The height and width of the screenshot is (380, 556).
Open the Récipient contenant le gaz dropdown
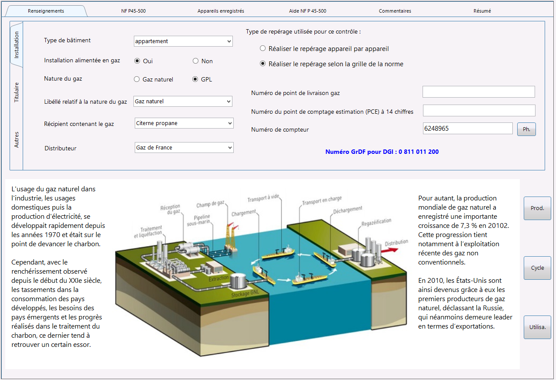coord(184,123)
